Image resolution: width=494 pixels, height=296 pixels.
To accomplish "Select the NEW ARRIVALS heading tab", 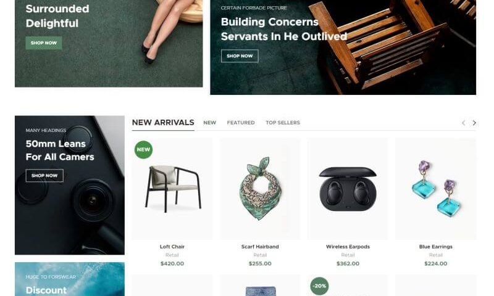I will 163,122.
